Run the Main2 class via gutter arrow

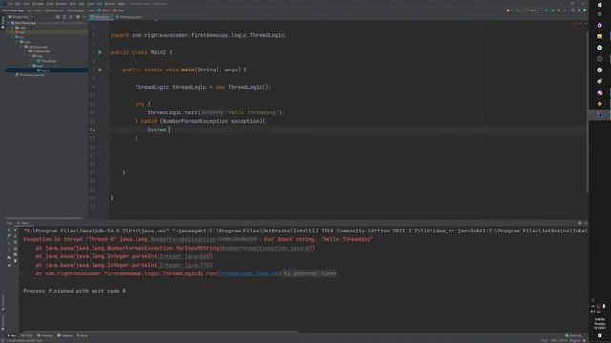click(100, 52)
